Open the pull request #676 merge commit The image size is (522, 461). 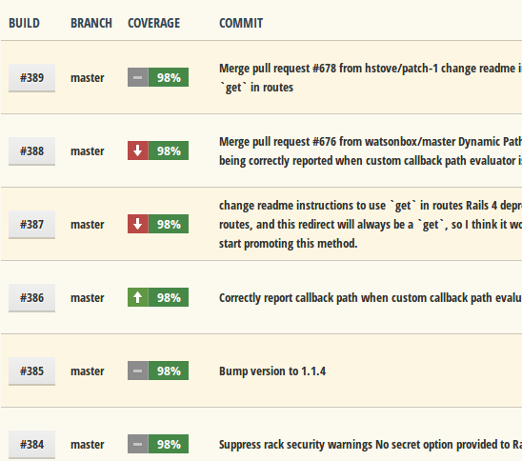click(371, 151)
